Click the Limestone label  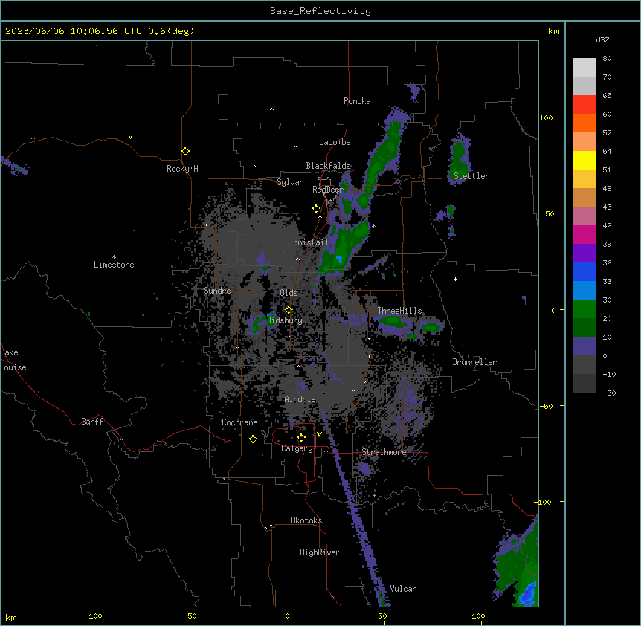tap(114, 265)
